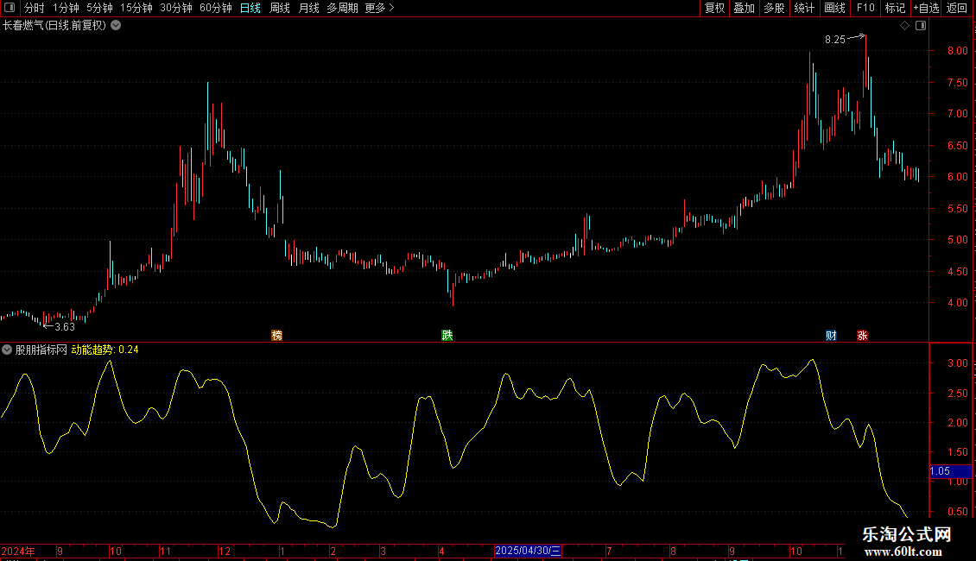The image size is (976, 561).
Task: Open 画线 drawing tools
Action: (834, 8)
